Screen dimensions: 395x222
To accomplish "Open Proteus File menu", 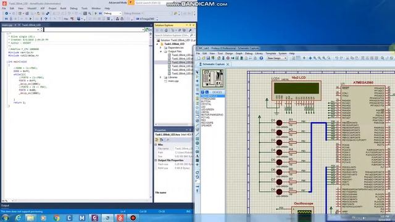I will pos(197,54).
